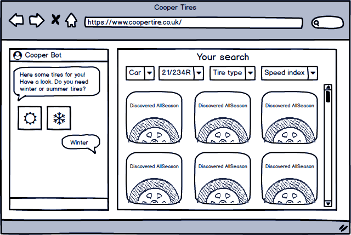Choose the summer sun tire option

pos(30,118)
